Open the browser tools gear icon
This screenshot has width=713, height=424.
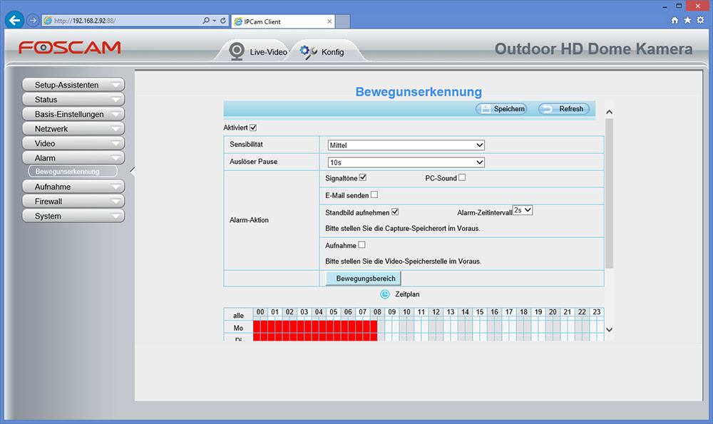pos(700,21)
